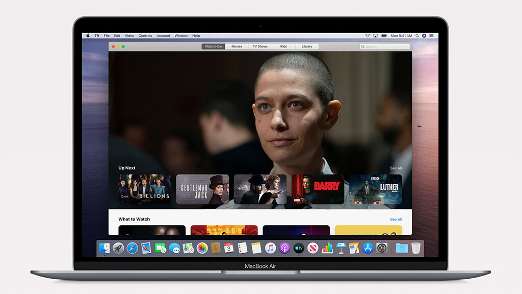Switch to the Kids tab

click(283, 46)
